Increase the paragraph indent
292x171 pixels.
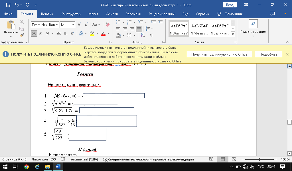click(x=160, y=22)
